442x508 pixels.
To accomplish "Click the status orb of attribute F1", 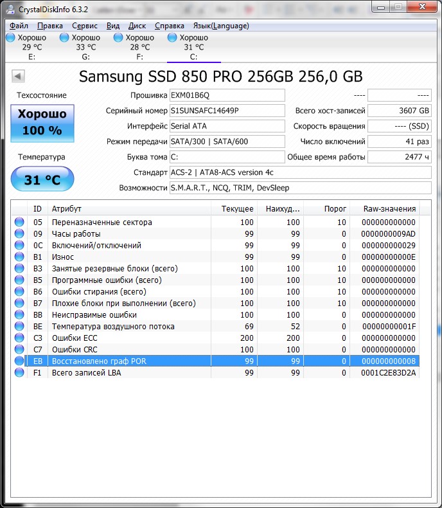I will coord(19,372).
